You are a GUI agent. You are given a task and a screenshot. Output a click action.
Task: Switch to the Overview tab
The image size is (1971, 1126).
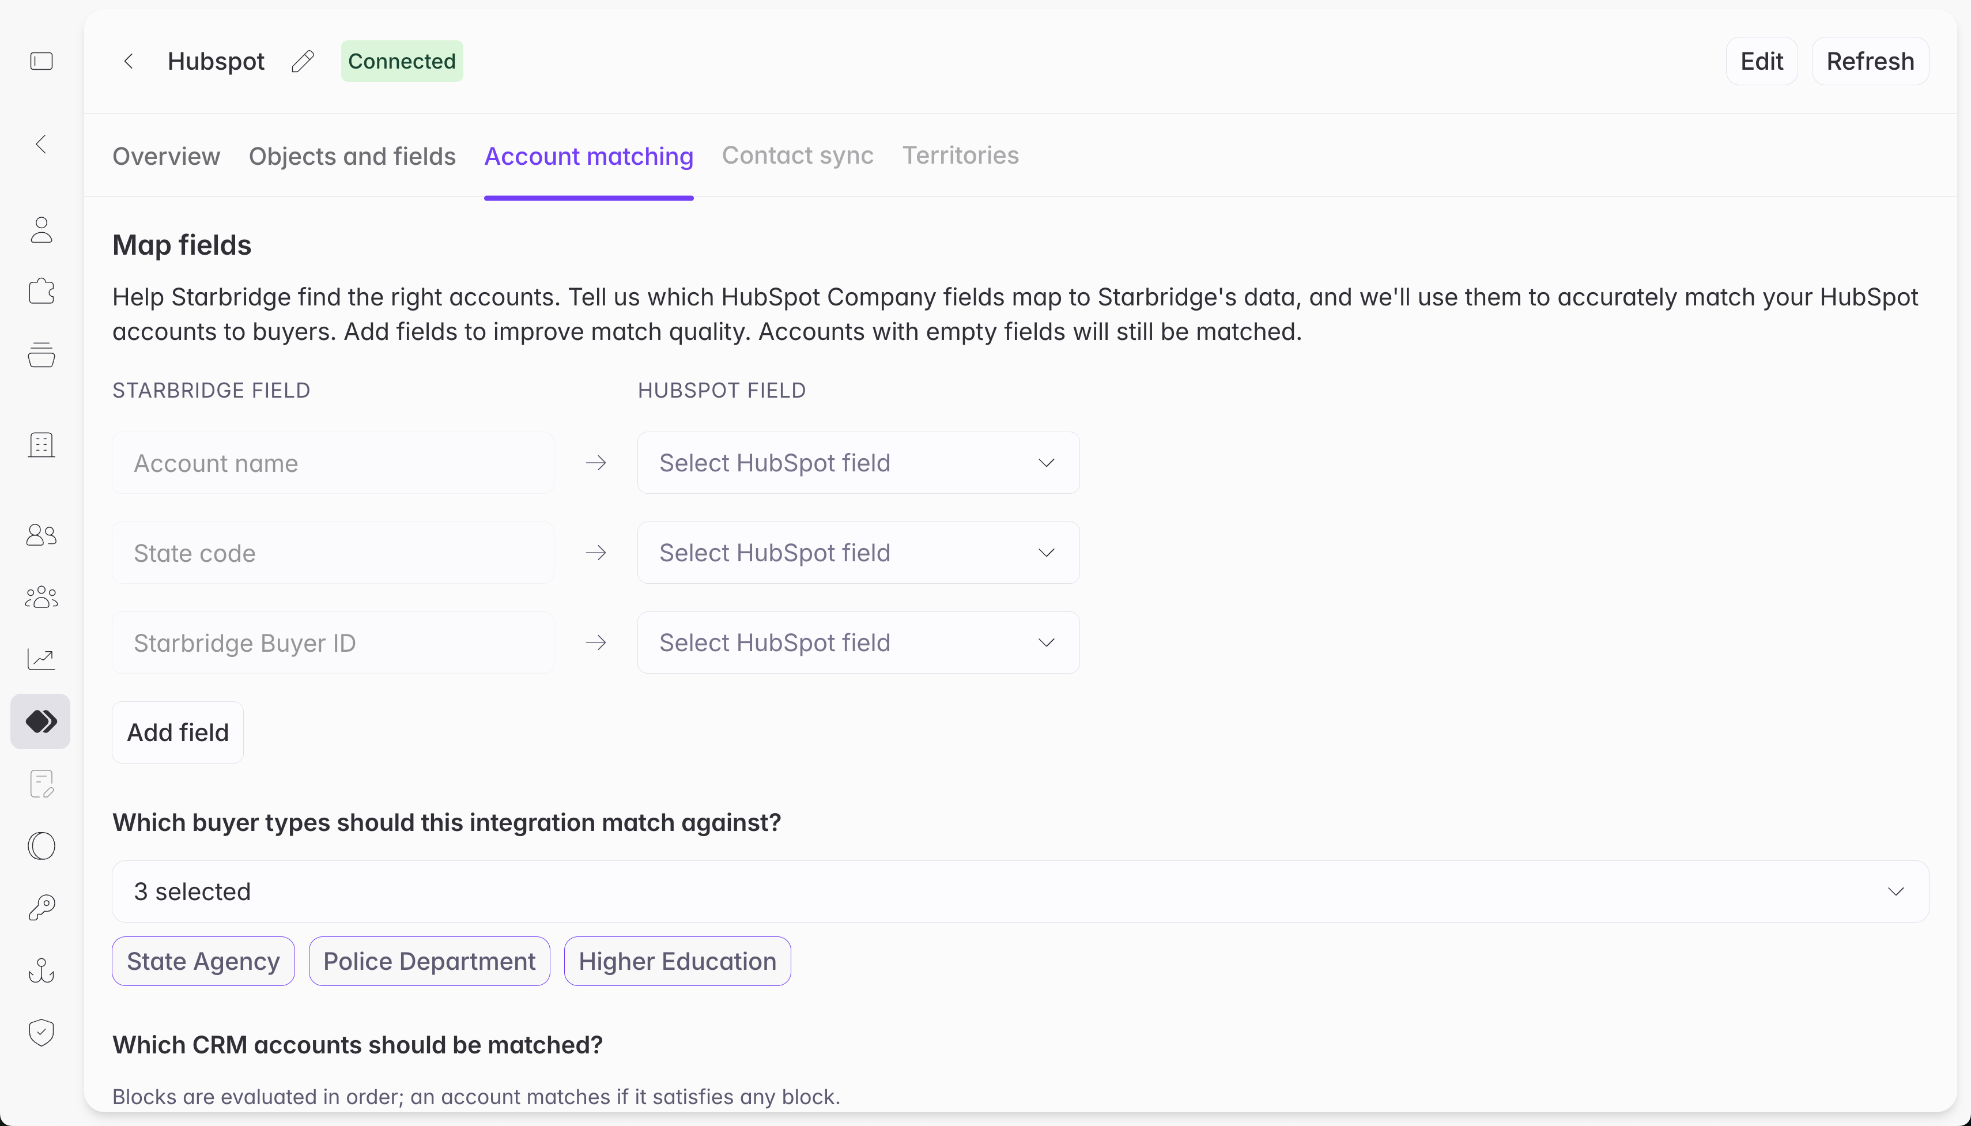point(166,156)
